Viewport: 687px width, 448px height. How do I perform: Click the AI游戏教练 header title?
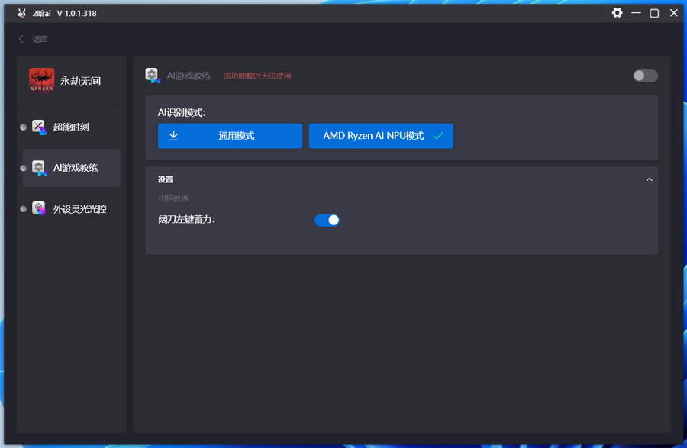189,76
